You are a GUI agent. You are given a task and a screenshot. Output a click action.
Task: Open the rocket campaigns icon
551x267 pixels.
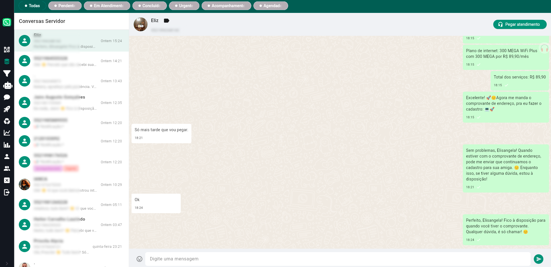[7, 109]
